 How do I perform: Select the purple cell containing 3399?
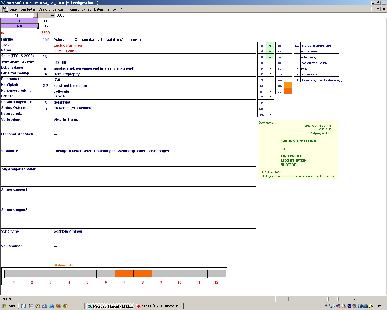coord(19,25)
